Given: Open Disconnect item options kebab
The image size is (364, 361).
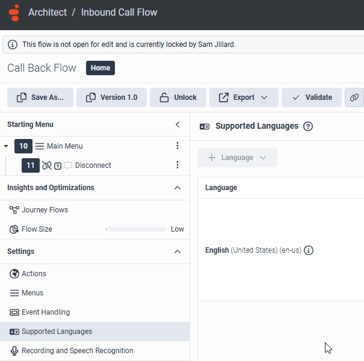Looking at the screenshot, I should click(x=177, y=165).
